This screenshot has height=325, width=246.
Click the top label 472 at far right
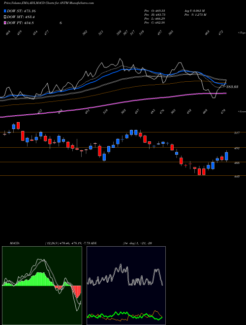coord(221,33)
